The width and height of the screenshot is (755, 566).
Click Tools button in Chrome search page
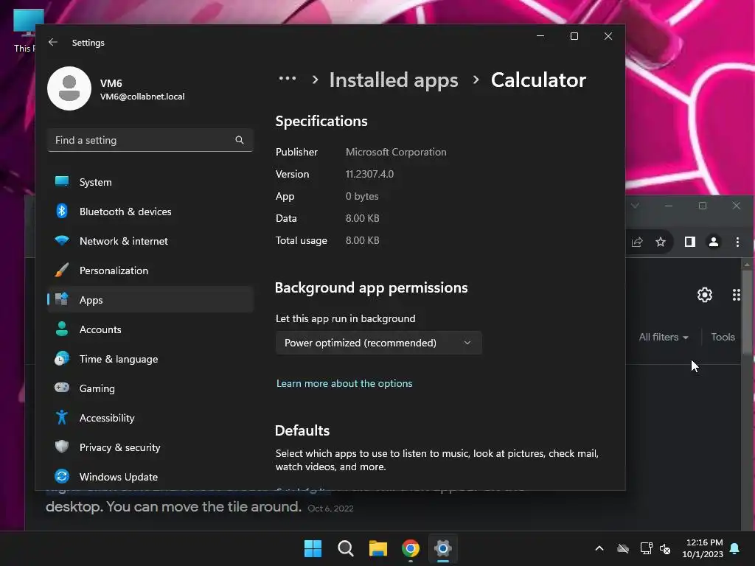tap(723, 337)
